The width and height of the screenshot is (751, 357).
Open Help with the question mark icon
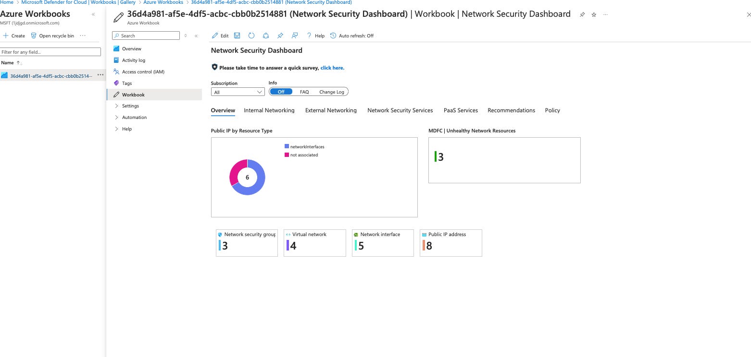[x=315, y=36]
